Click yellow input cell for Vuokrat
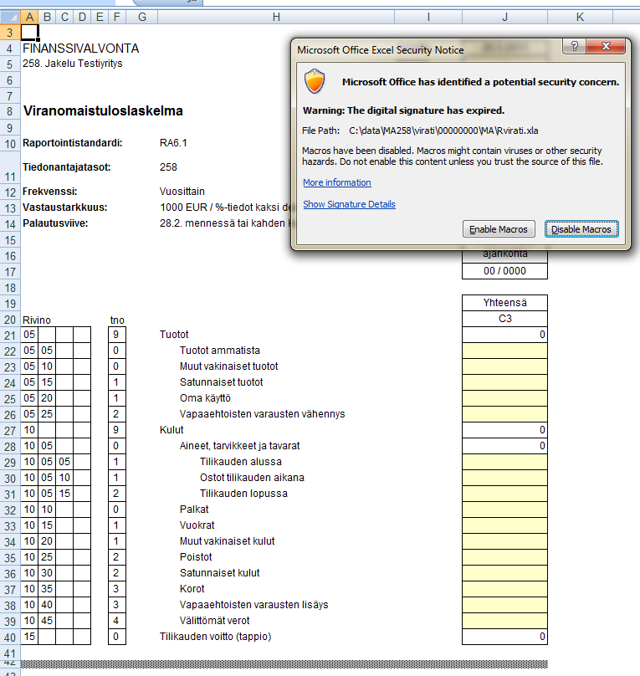 point(504,526)
